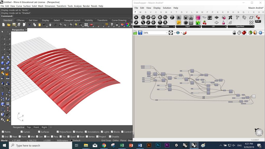Open file icon in Grasshopper canvas toolbar

(135, 33)
